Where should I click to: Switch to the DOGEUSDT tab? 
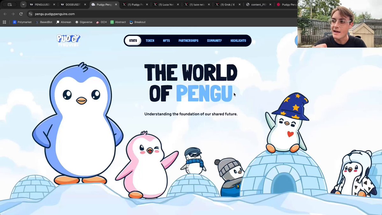tap(73, 4)
